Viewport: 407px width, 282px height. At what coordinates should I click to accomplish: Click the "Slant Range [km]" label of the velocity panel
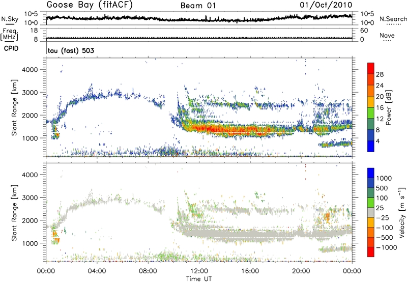pos(14,212)
